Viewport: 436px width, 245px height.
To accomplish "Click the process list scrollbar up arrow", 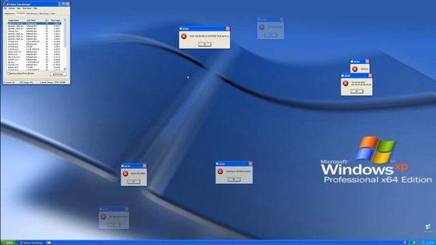I will (65, 20).
